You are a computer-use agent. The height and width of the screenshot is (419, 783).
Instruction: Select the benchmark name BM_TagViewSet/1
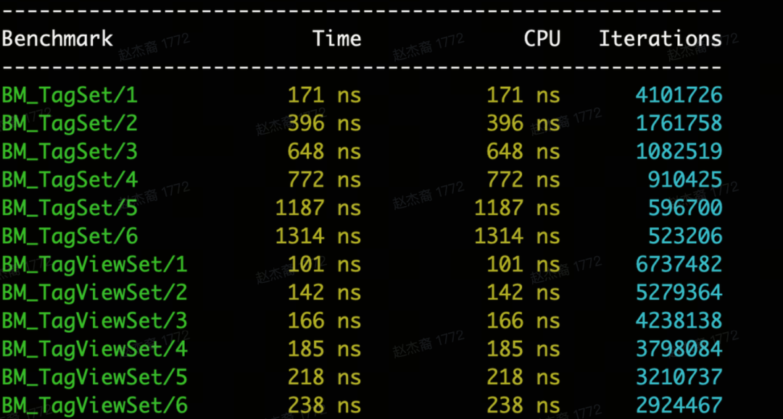[94, 264]
